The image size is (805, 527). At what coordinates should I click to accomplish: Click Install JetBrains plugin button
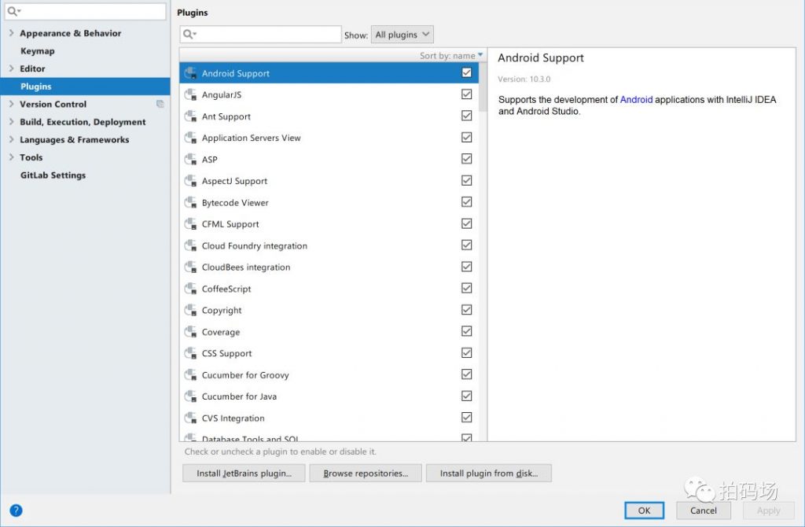(x=244, y=473)
